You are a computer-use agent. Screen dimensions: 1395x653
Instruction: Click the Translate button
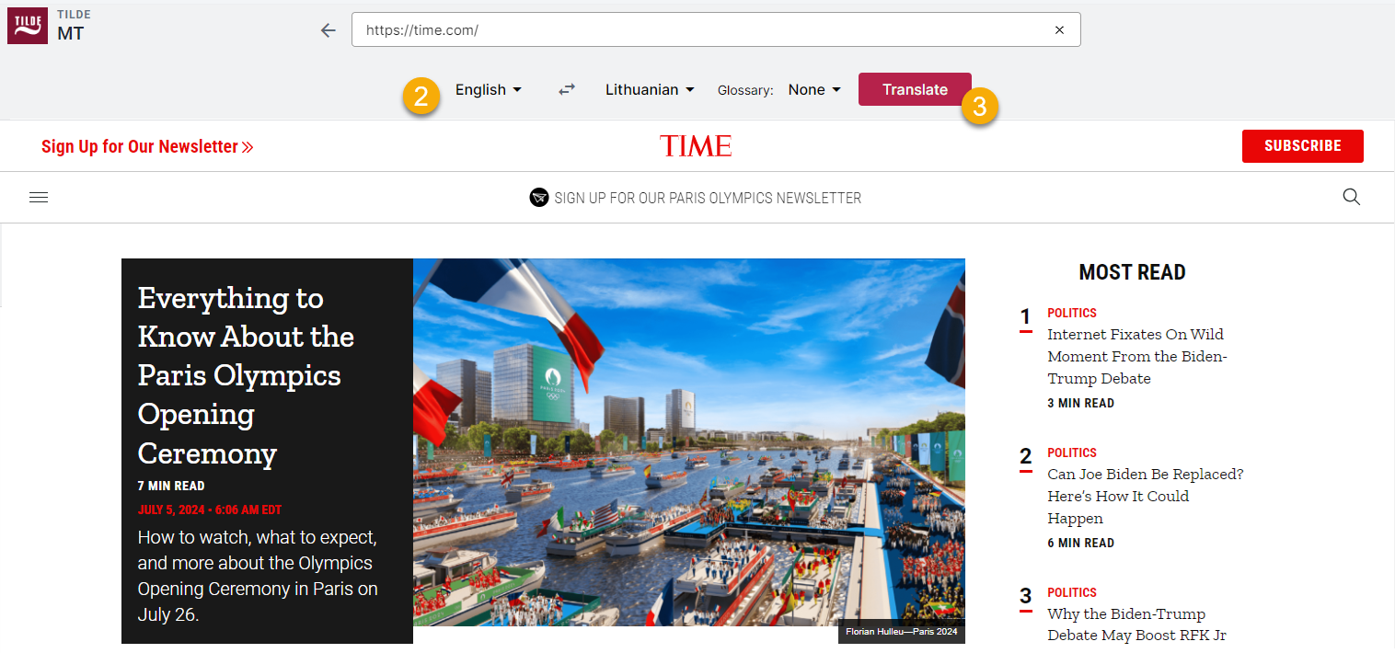point(915,89)
